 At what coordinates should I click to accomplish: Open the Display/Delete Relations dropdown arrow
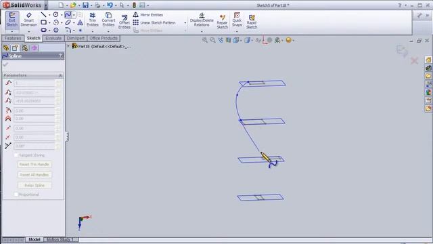[x=202, y=31]
